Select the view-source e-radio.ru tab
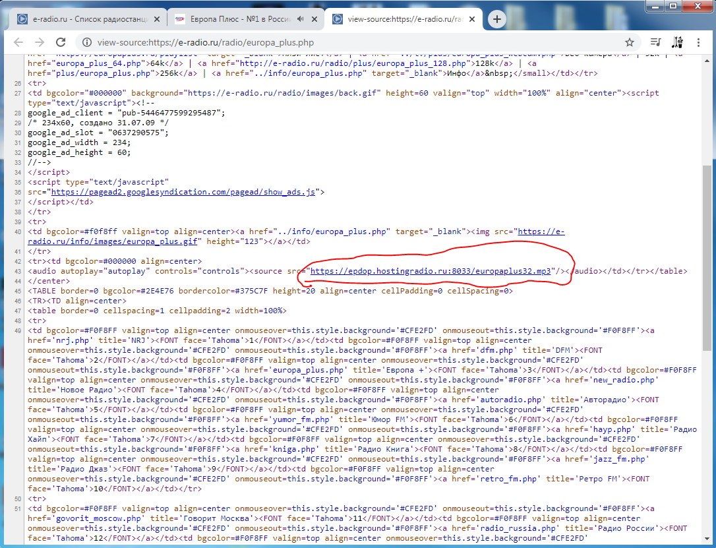Screen dimensions: 716x548 tap(405, 19)
